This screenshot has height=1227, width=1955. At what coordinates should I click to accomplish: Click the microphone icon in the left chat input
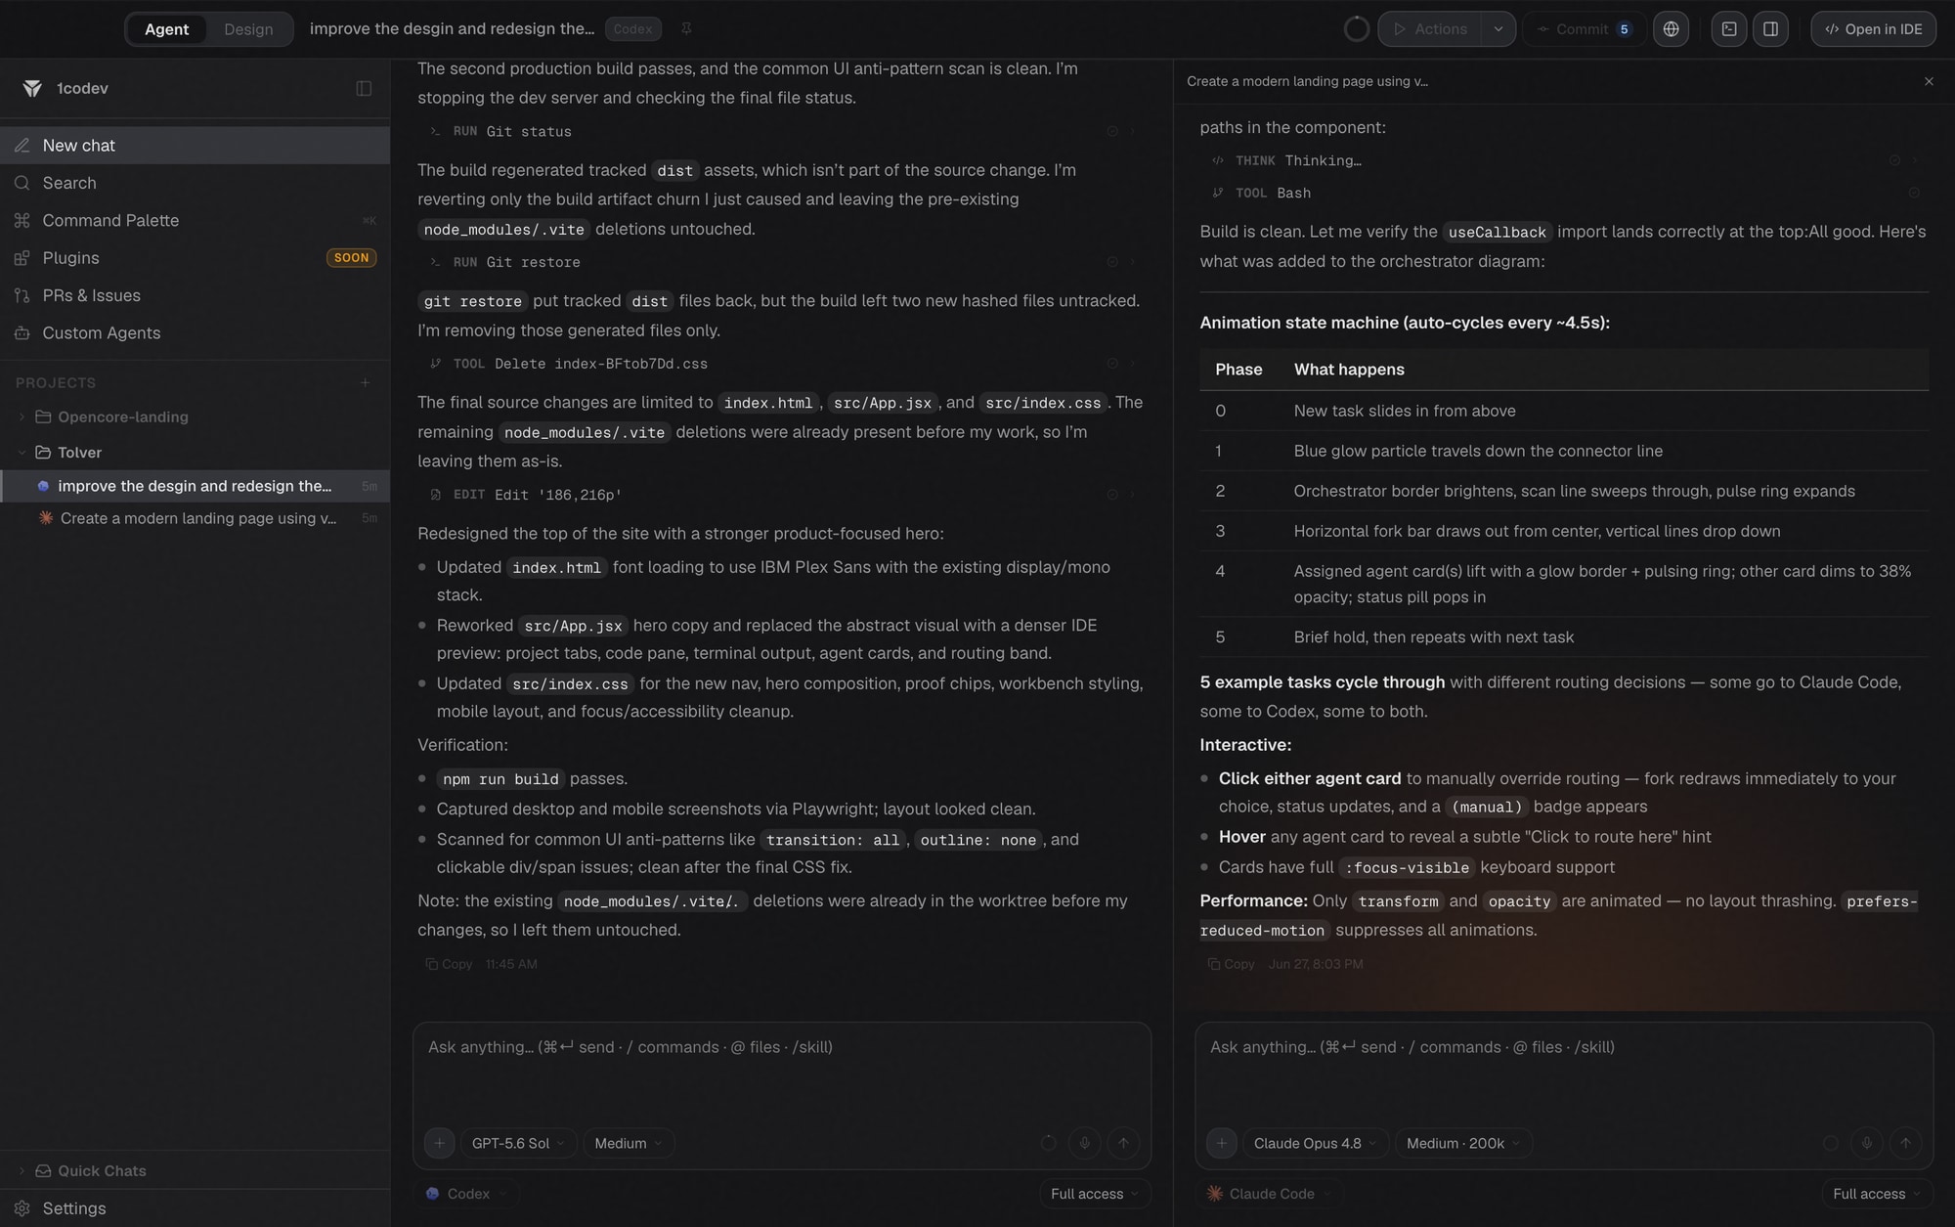(1084, 1143)
